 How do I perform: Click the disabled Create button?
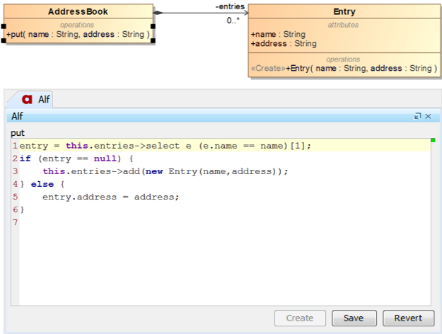click(299, 318)
